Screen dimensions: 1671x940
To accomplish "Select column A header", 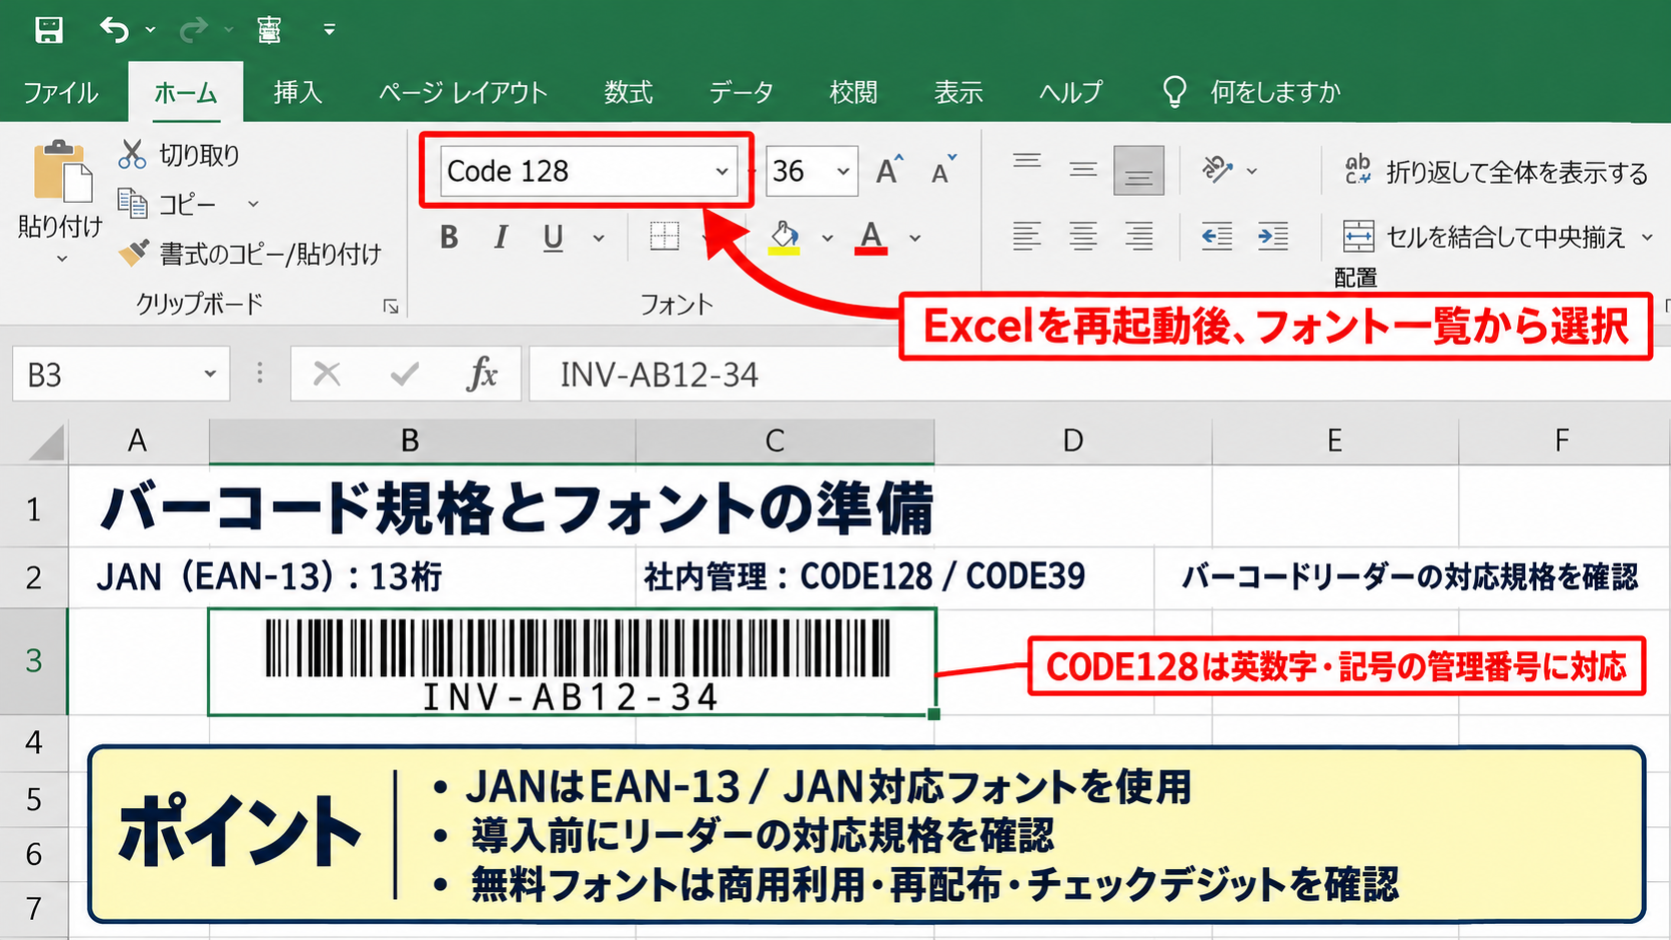I will pyautogui.click(x=139, y=441).
